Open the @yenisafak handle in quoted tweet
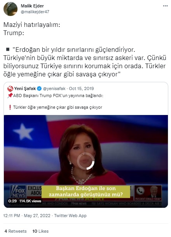This screenshot has width=171, height=237. (54, 88)
